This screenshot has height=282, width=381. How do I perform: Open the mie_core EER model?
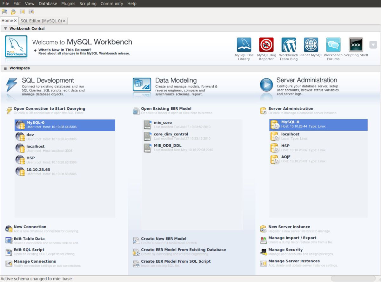[192, 125]
